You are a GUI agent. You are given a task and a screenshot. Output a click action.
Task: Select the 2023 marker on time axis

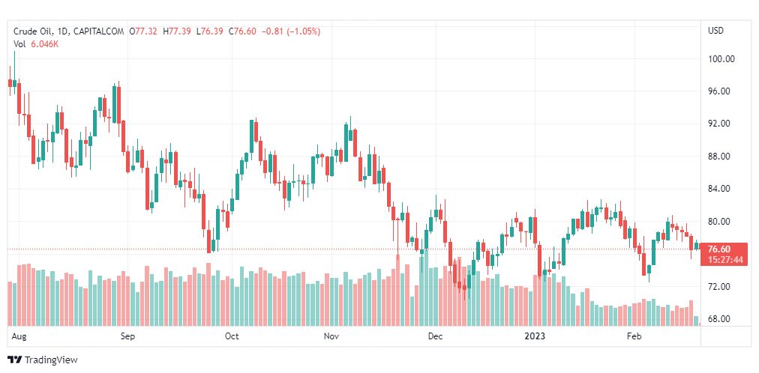[536, 337]
